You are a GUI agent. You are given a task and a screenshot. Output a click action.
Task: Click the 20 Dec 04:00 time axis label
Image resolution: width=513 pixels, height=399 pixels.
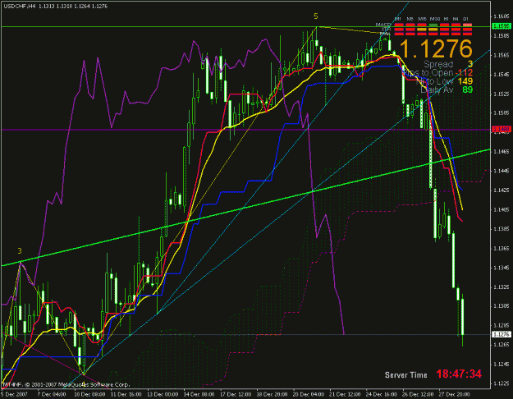click(308, 394)
